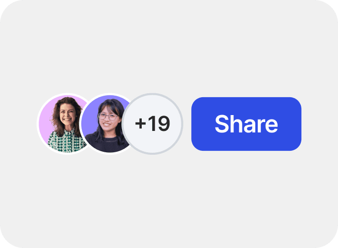This screenshot has width=338, height=248.
Task: Choose the woman with black hair and glasses
Action: (106, 124)
